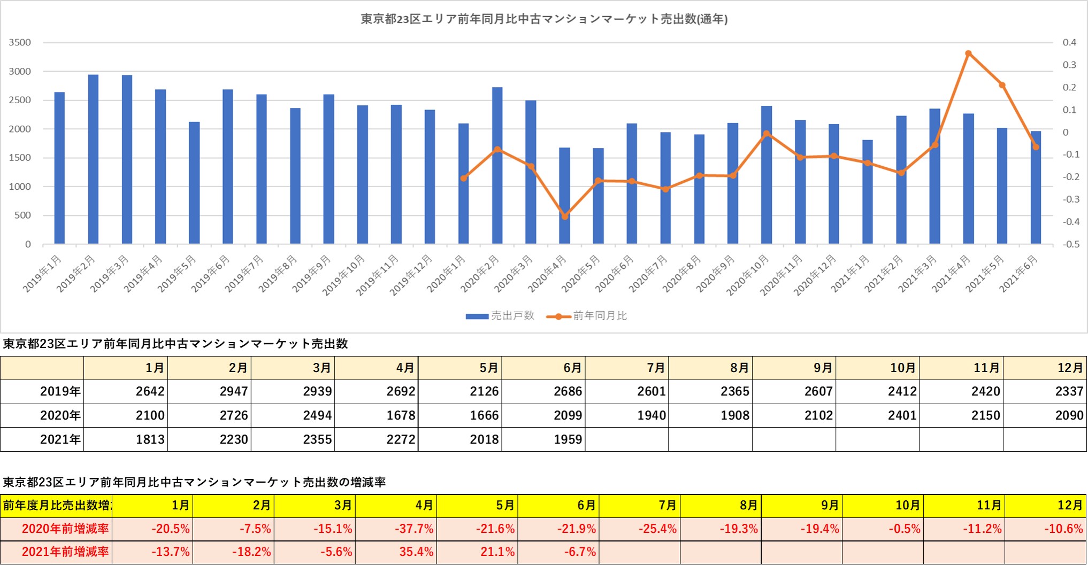1088x565 pixels.
Task: Click the 2337 cell for 2019年 12月
Action: coord(1045,391)
